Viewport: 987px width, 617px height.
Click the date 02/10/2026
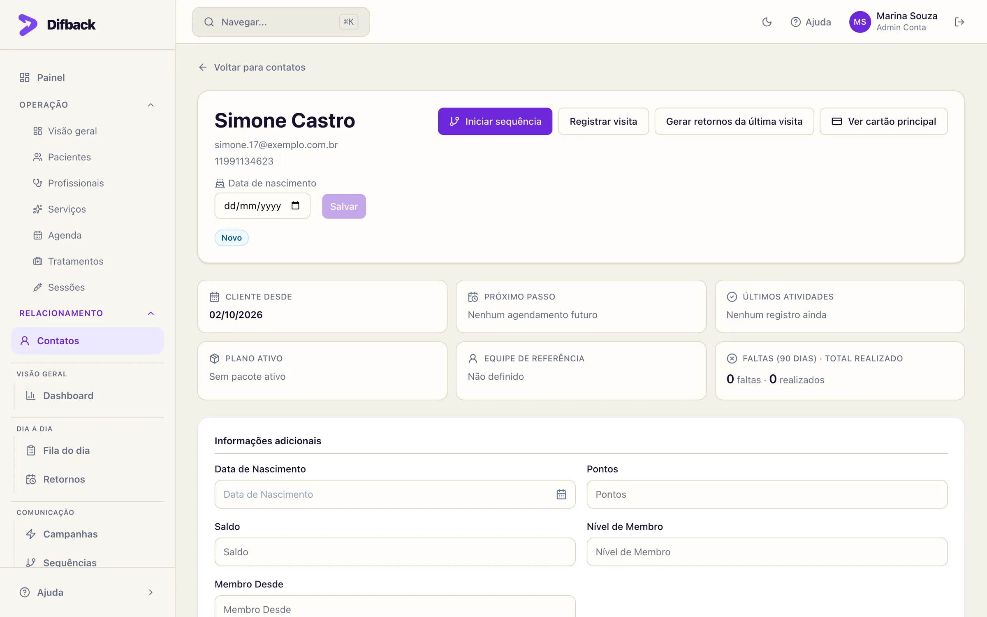tap(236, 315)
